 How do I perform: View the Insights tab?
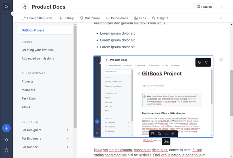click(x=160, y=18)
